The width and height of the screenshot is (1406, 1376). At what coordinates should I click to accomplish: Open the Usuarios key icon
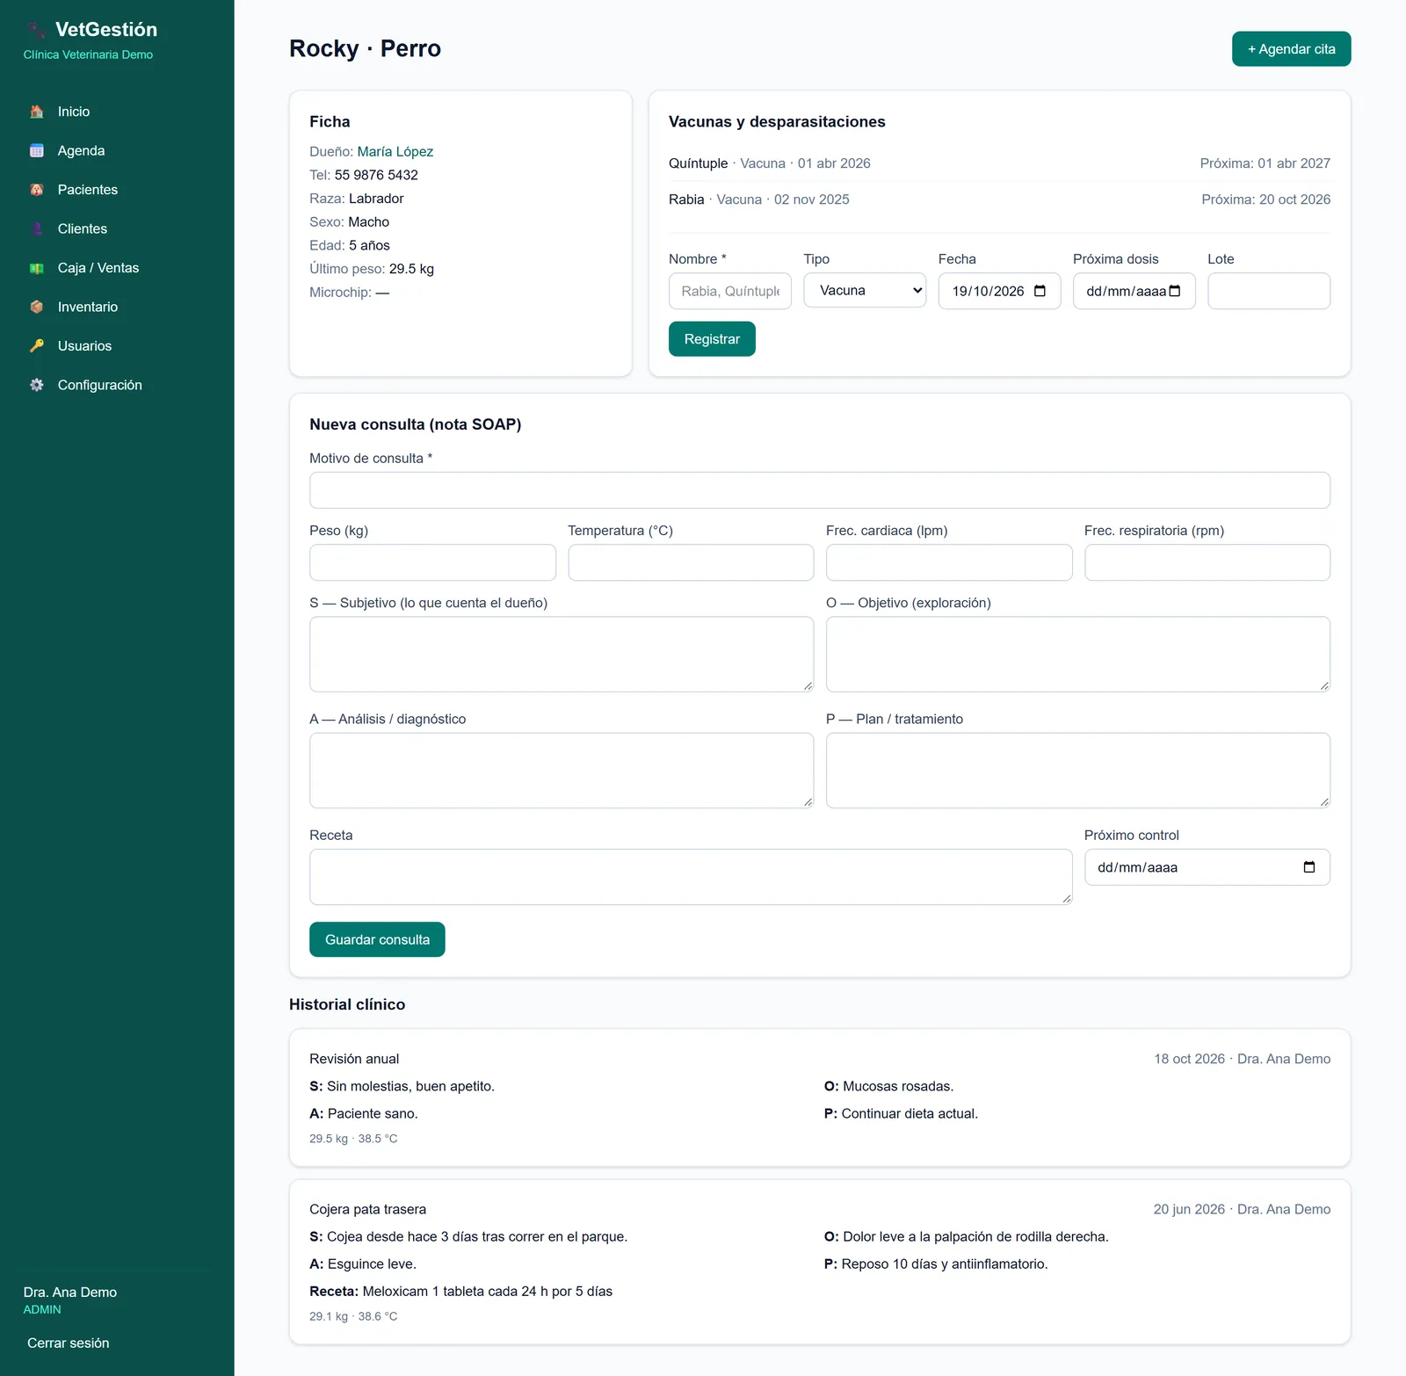pyautogui.click(x=37, y=346)
